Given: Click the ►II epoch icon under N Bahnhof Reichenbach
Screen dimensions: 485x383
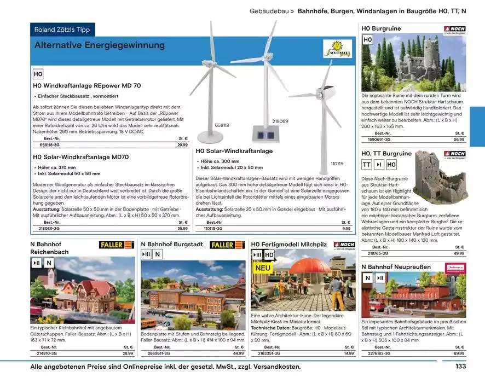Looking at the screenshot, I should click(x=35, y=263).
